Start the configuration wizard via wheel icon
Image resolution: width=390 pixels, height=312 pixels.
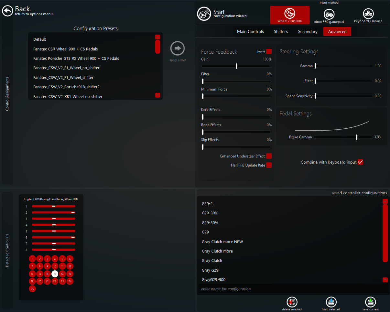tap(203, 14)
